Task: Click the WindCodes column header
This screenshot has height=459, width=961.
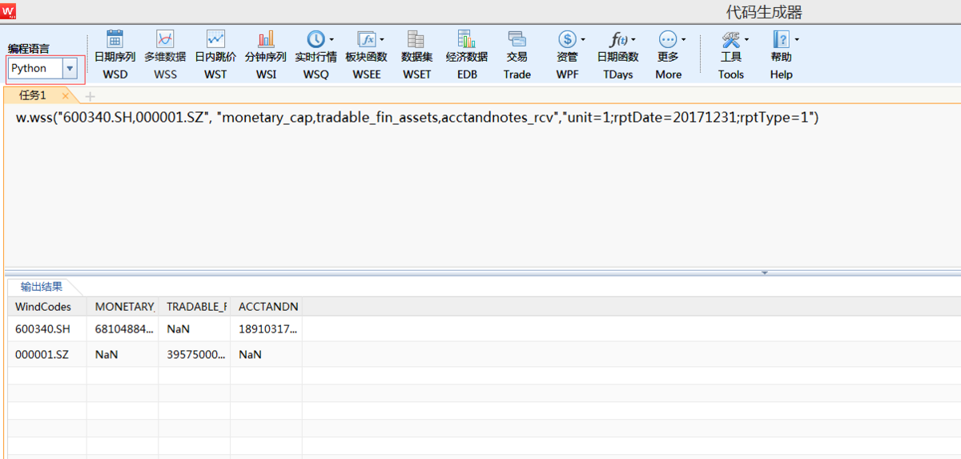Action: coord(43,307)
